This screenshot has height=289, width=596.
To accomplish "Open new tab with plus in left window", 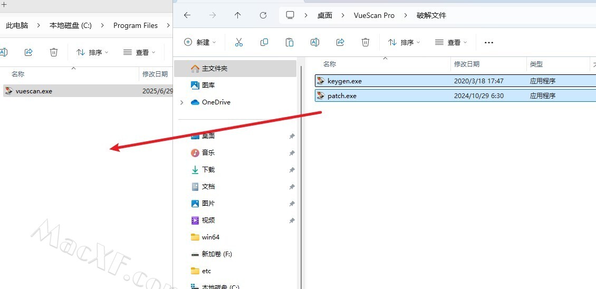I will (4, 4).
